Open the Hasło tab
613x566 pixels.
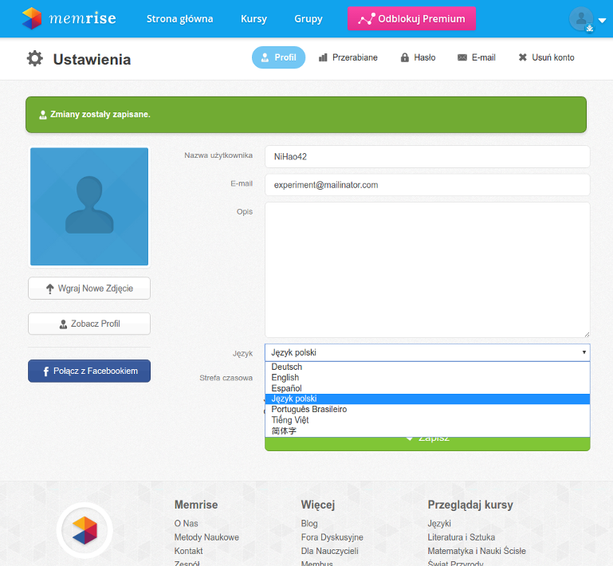418,57
